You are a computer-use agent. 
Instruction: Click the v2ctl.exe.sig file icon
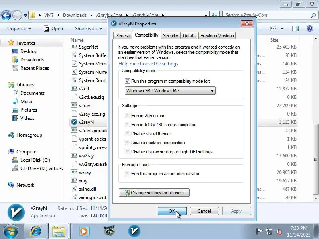pyautogui.click(x=74, y=97)
